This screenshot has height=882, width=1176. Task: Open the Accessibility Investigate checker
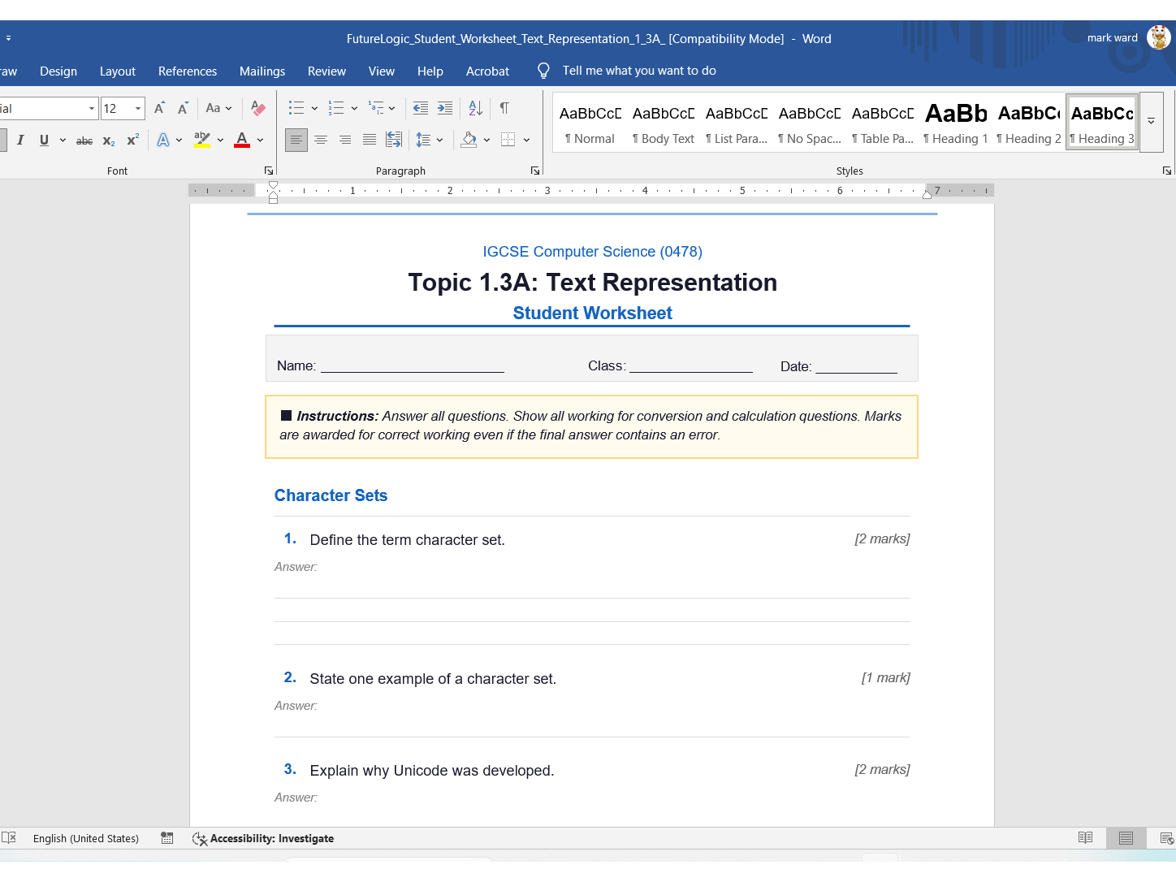pos(263,838)
